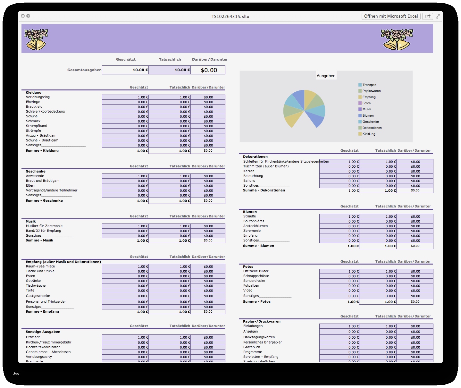Screen dimensions: 461x388
Task: Click the Summe - Kleidung row
Action: [x=42, y=150]
